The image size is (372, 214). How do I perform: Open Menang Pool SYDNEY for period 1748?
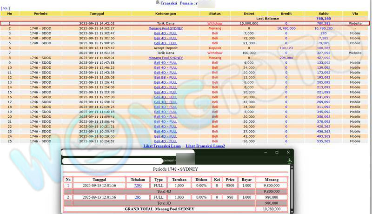[x=166, y=28]
